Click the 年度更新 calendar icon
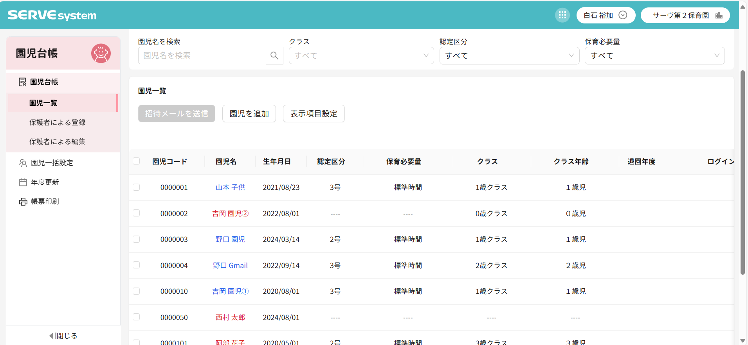 coord(23,182)
